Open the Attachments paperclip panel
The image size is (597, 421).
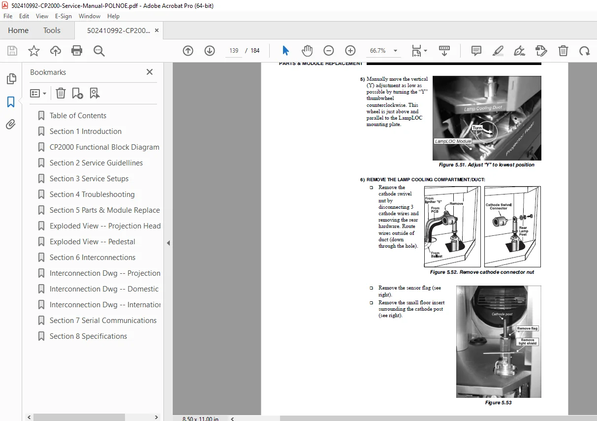click(x=11, y=125)
